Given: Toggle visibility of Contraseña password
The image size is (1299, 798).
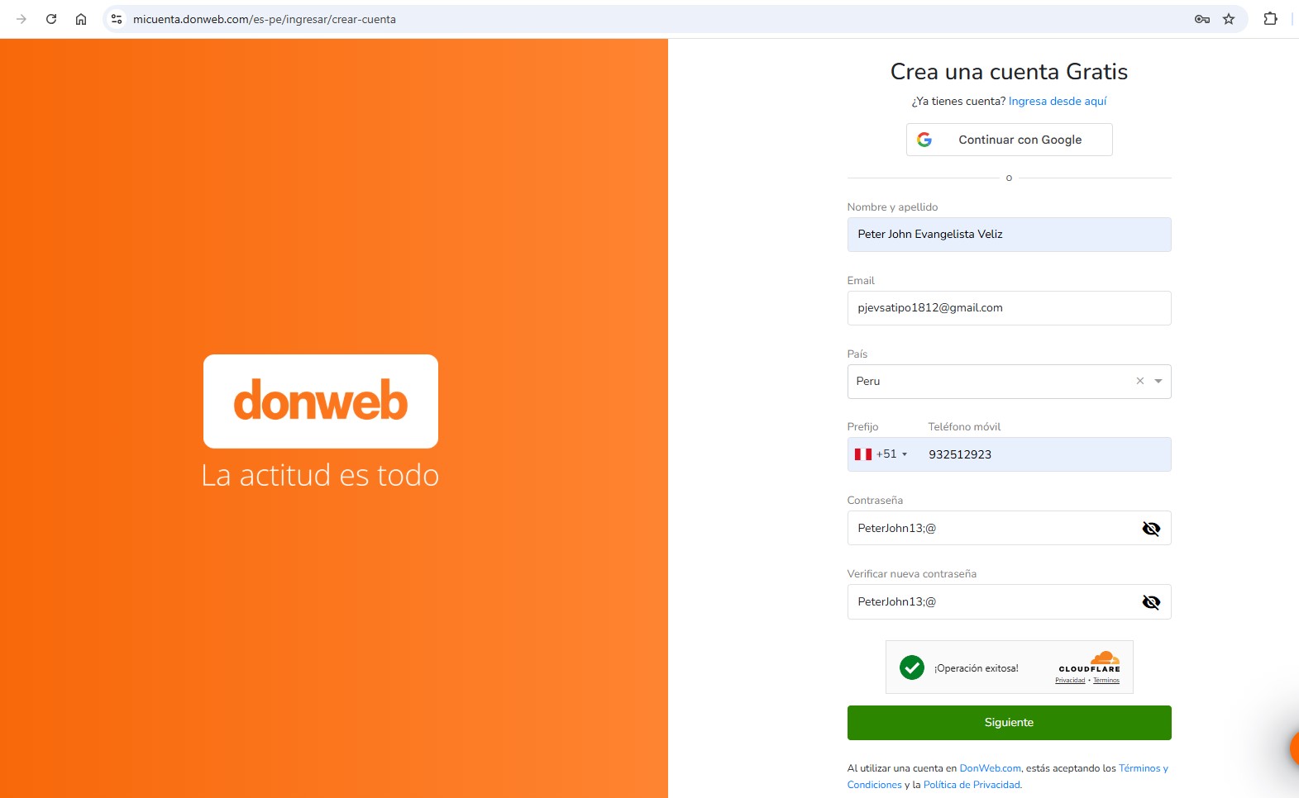Looking at the screenshot, I should (x=1151, y=529).
